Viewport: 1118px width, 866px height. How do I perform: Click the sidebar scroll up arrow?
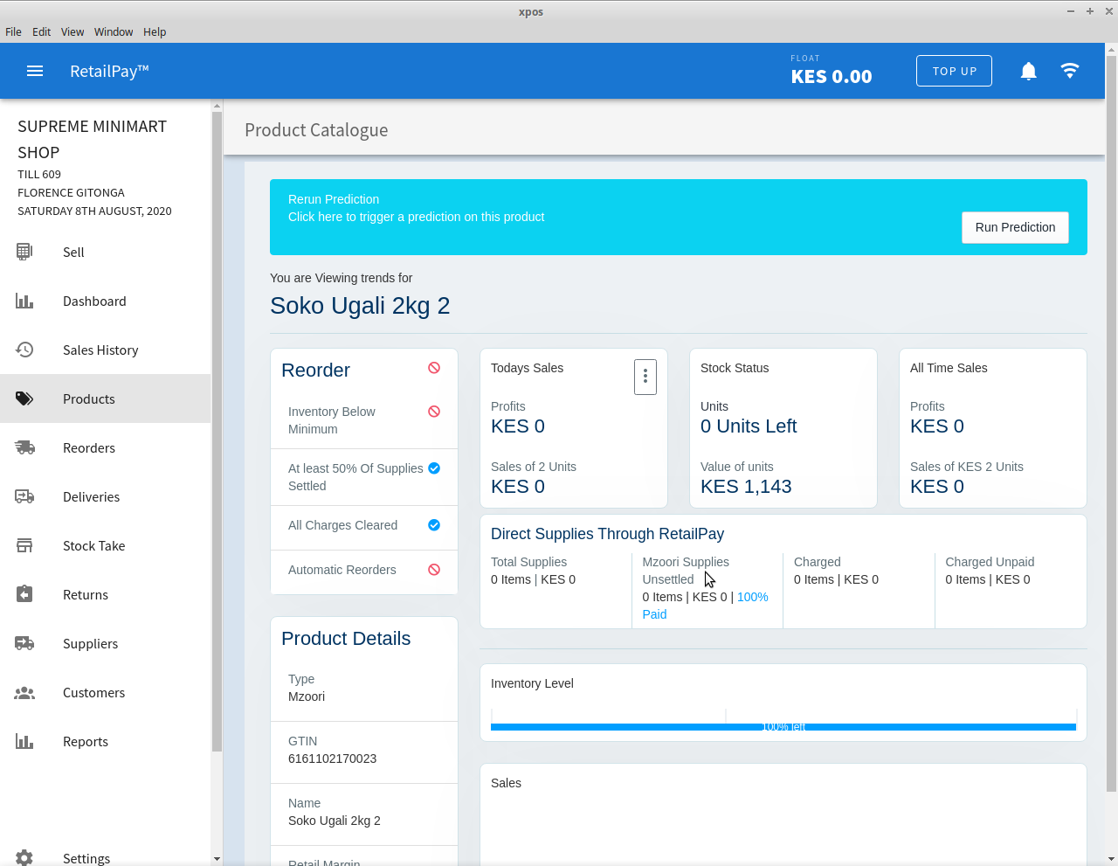pos(217,106)
